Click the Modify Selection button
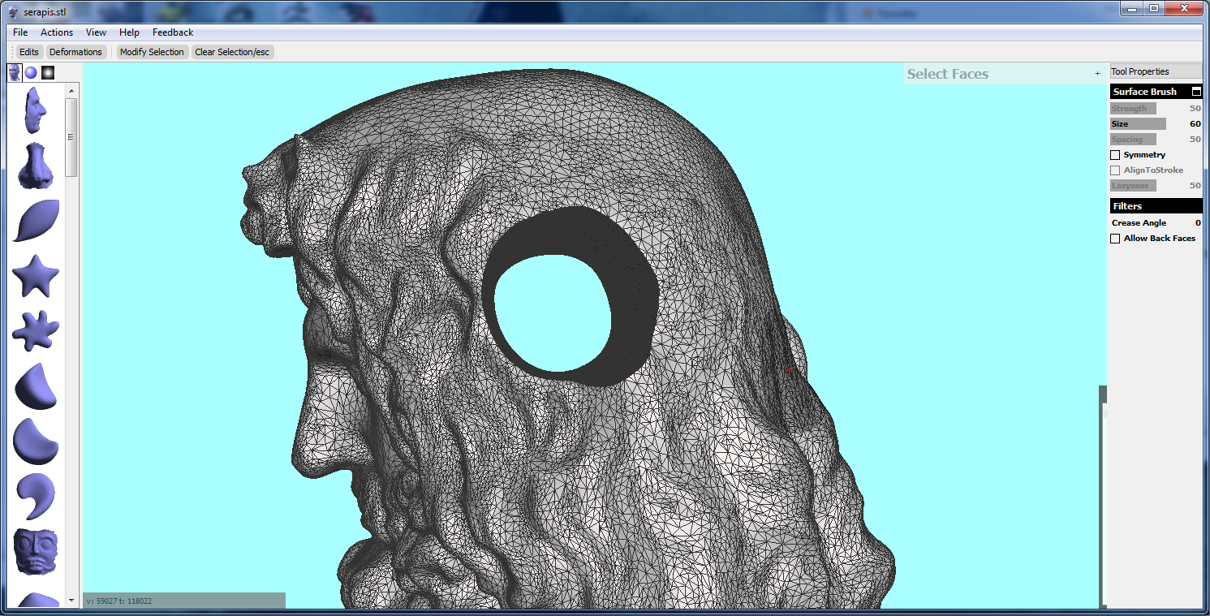Viewport: 1210px width, 616px height. pos(152,52)
